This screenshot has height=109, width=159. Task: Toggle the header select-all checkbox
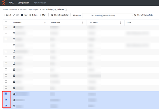click(6, 23)
